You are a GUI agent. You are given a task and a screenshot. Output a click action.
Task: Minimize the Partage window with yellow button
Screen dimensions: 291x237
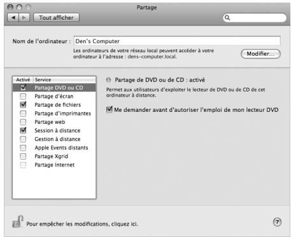(19, 8)
